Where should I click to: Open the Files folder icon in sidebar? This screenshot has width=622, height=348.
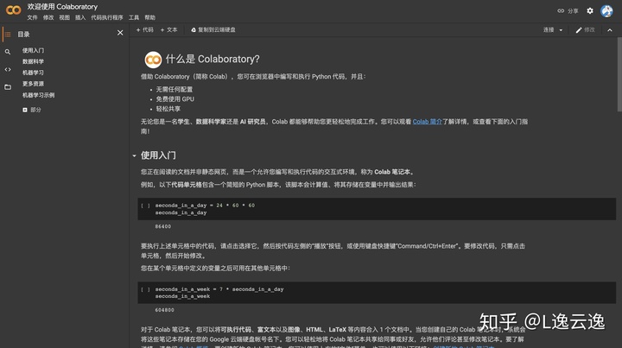(8, 87)
